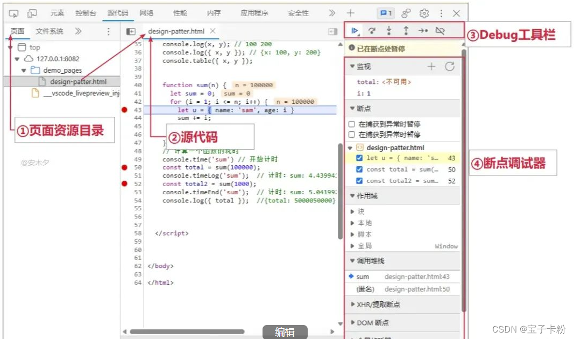Open the 应用程序 Application tab
The height and width of the screenshot is (339, 574).
pyautogui.click(x=254, y=13)
